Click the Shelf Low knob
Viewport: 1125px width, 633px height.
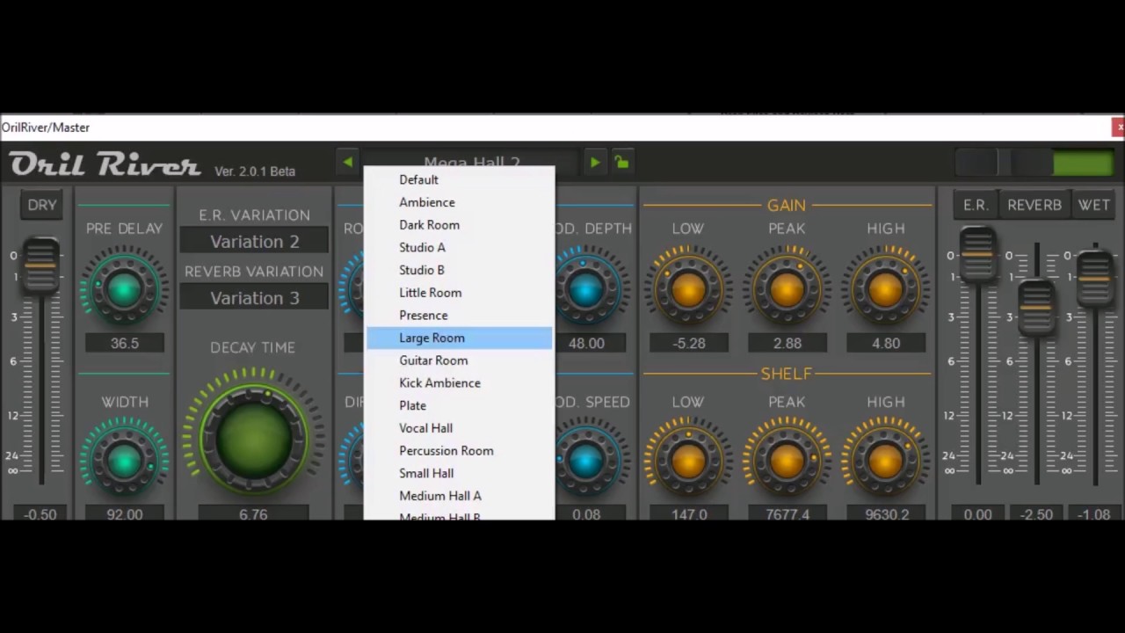tap(688, 460)
